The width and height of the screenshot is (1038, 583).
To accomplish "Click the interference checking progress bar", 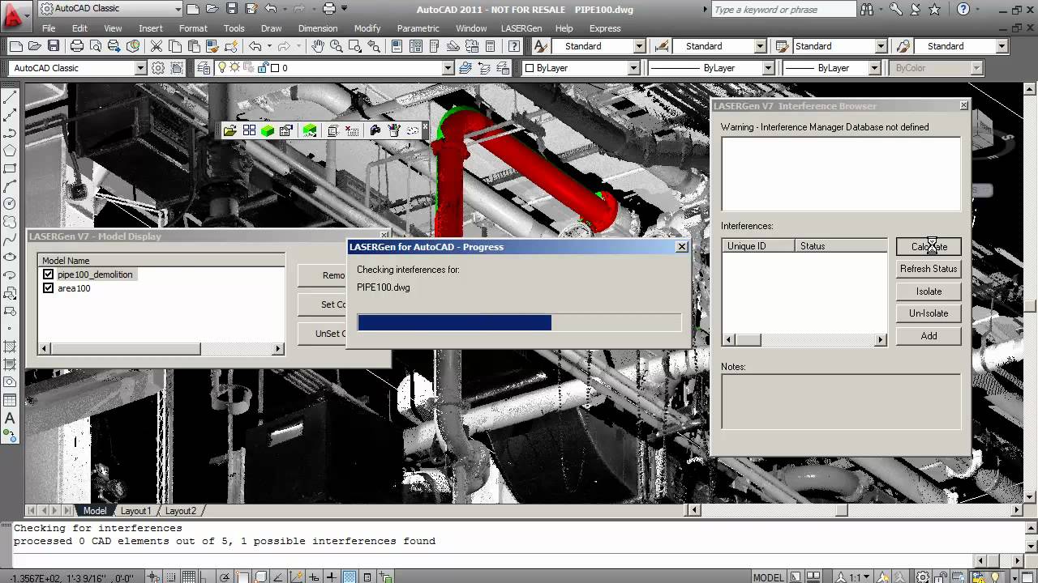I will pyautogui.click(x=519, y=323).
